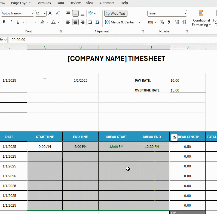Select column G header
217x214 pixels.
pos(188,47)
